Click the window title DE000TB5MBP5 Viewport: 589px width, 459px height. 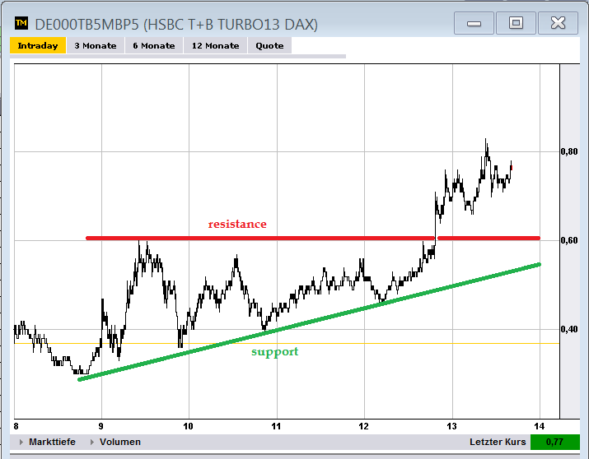176,25
